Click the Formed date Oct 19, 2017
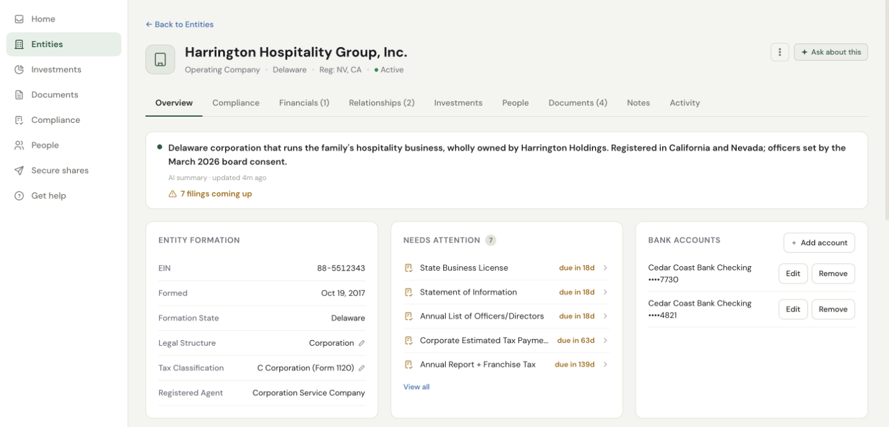 (343, 293)
